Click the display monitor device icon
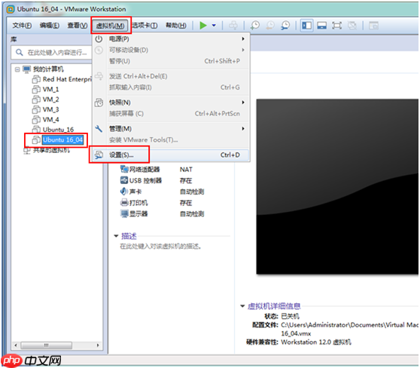The width and height of the screenshot is (420, 368). coord(124,213)
